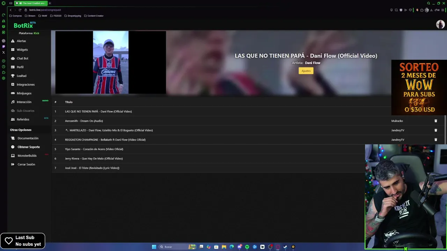Open the WoW bookmarks folder

point(43,16)
